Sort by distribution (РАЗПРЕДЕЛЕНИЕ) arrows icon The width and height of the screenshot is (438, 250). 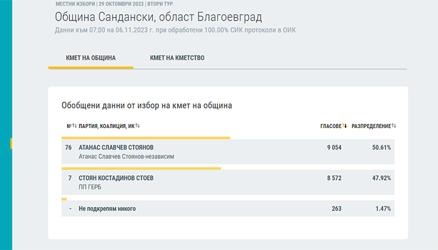coord(394,126)
